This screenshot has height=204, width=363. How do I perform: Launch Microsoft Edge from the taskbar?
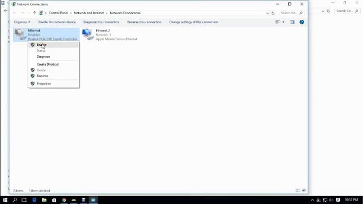(34, 200)
